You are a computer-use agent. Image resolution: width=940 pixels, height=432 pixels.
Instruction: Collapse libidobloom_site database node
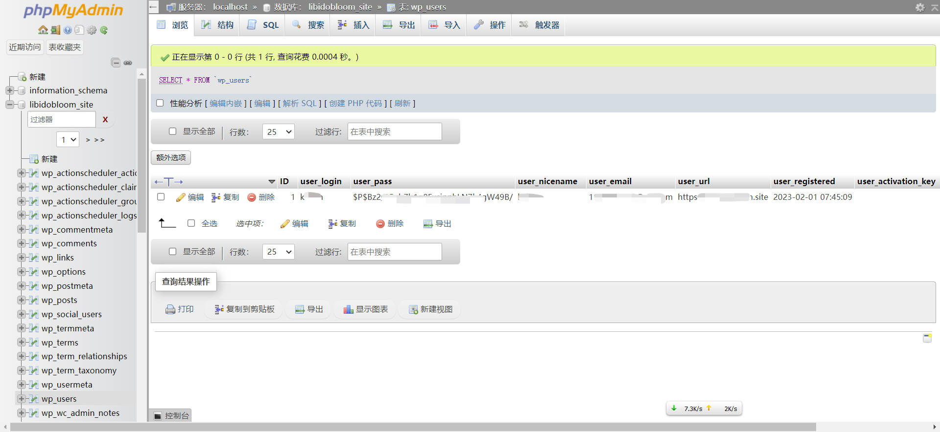point(9,105)
